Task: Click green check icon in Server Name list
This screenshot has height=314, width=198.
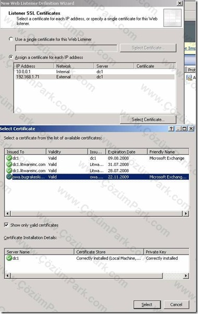Action: [x=9, y=258]
